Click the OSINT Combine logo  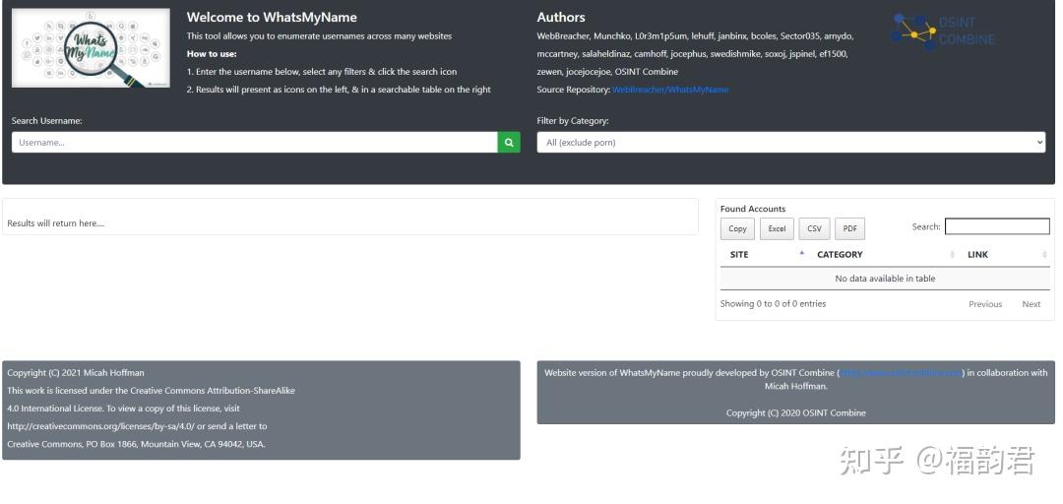942,31
